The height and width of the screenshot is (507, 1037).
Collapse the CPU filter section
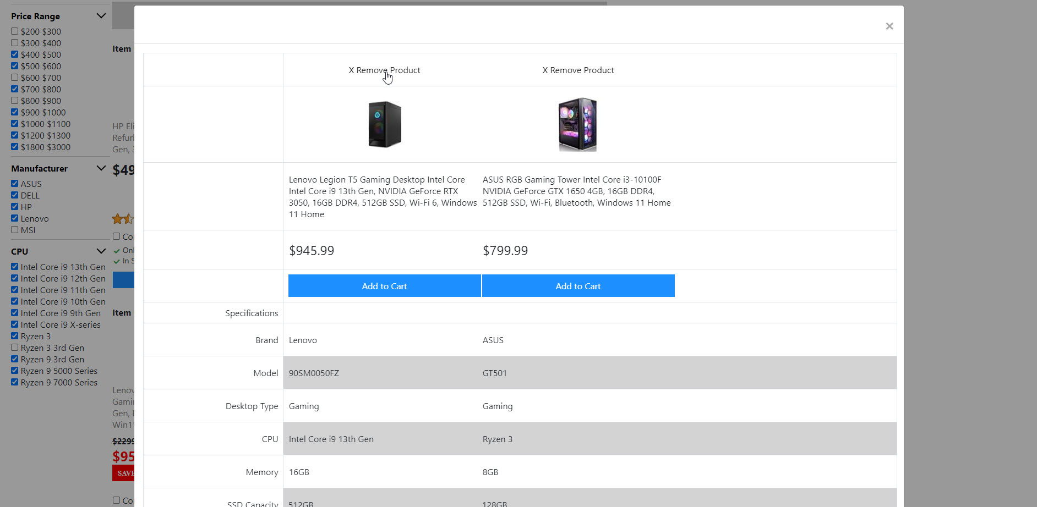(x=101, y=251)
